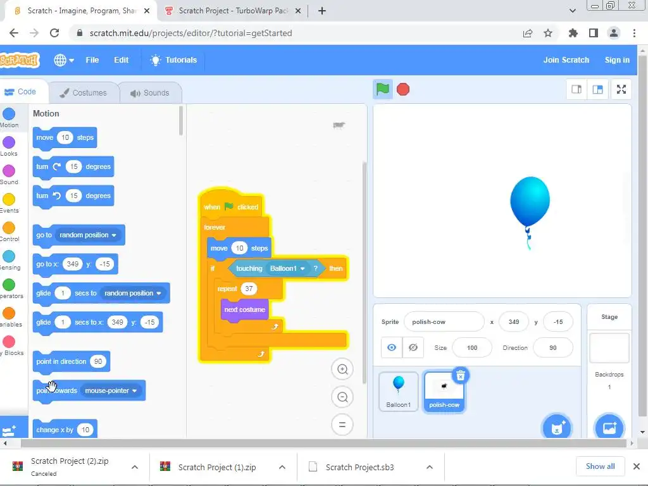Close the downloads bar

point(637,466)
